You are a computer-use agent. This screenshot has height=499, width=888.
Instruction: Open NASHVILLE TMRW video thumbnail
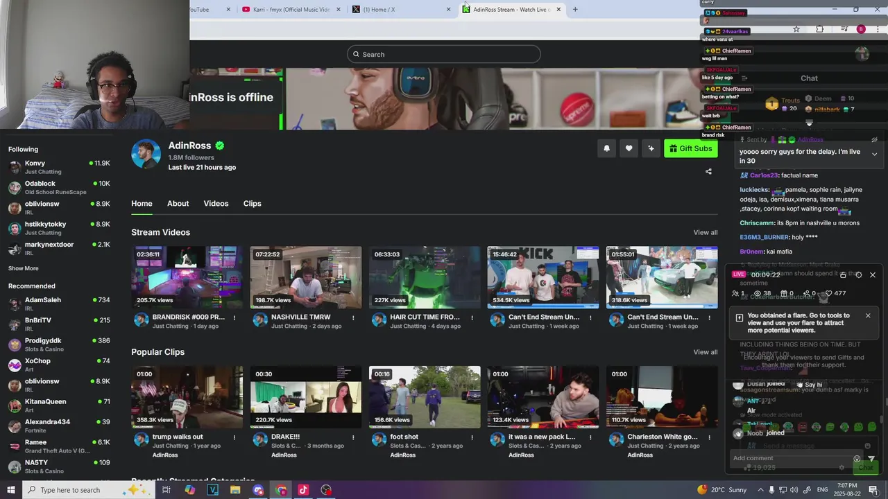click(x=306, y=277)
